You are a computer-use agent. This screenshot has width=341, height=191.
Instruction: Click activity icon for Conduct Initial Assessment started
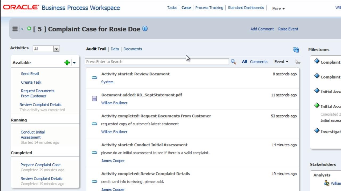[94, 153]
